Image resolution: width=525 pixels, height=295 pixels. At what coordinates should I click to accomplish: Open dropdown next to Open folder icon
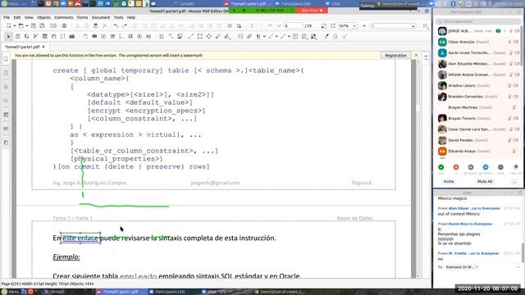(x=26, y=26)
